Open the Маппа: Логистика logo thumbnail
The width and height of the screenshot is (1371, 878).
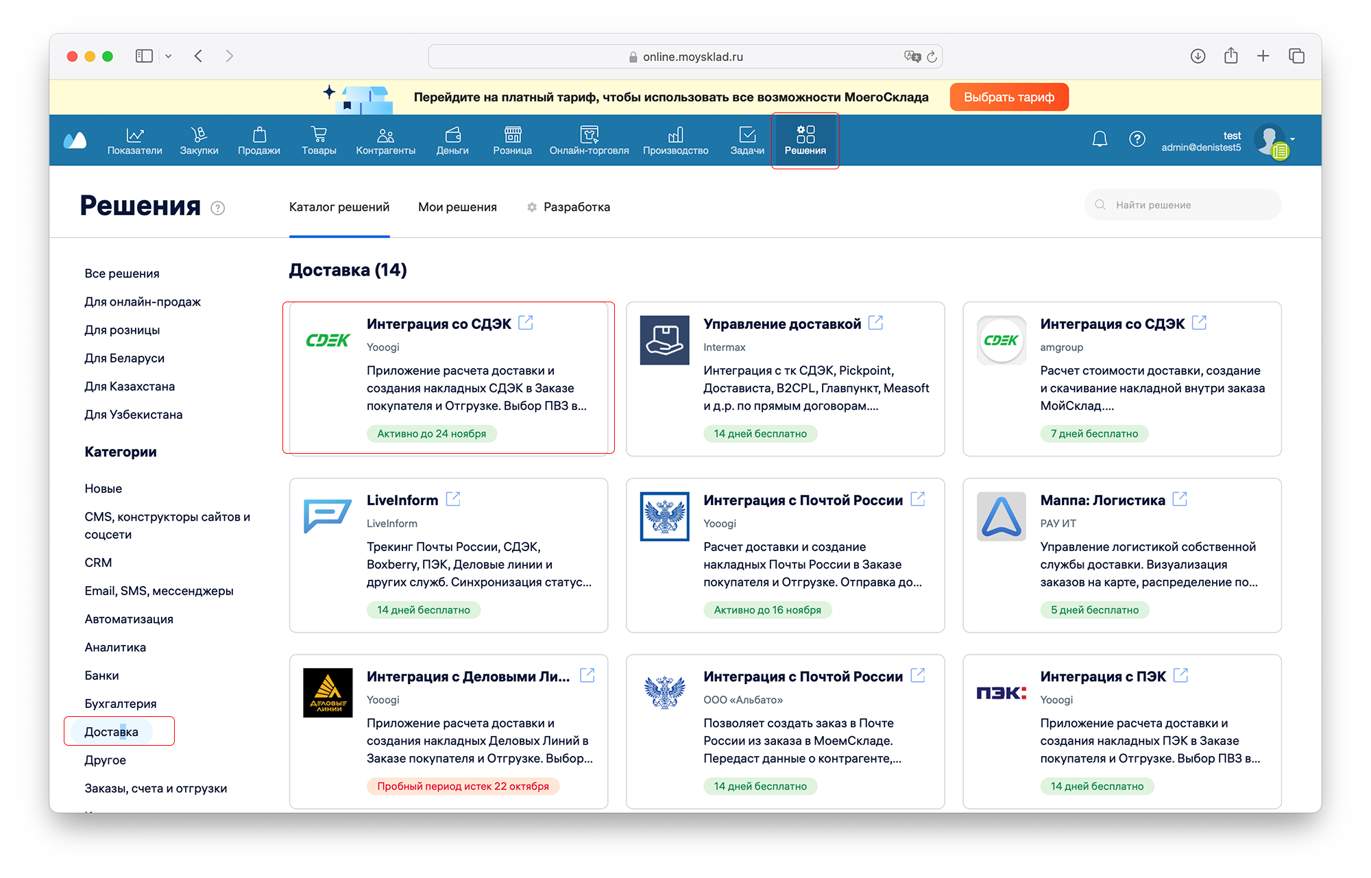(x=1001, y=516)
